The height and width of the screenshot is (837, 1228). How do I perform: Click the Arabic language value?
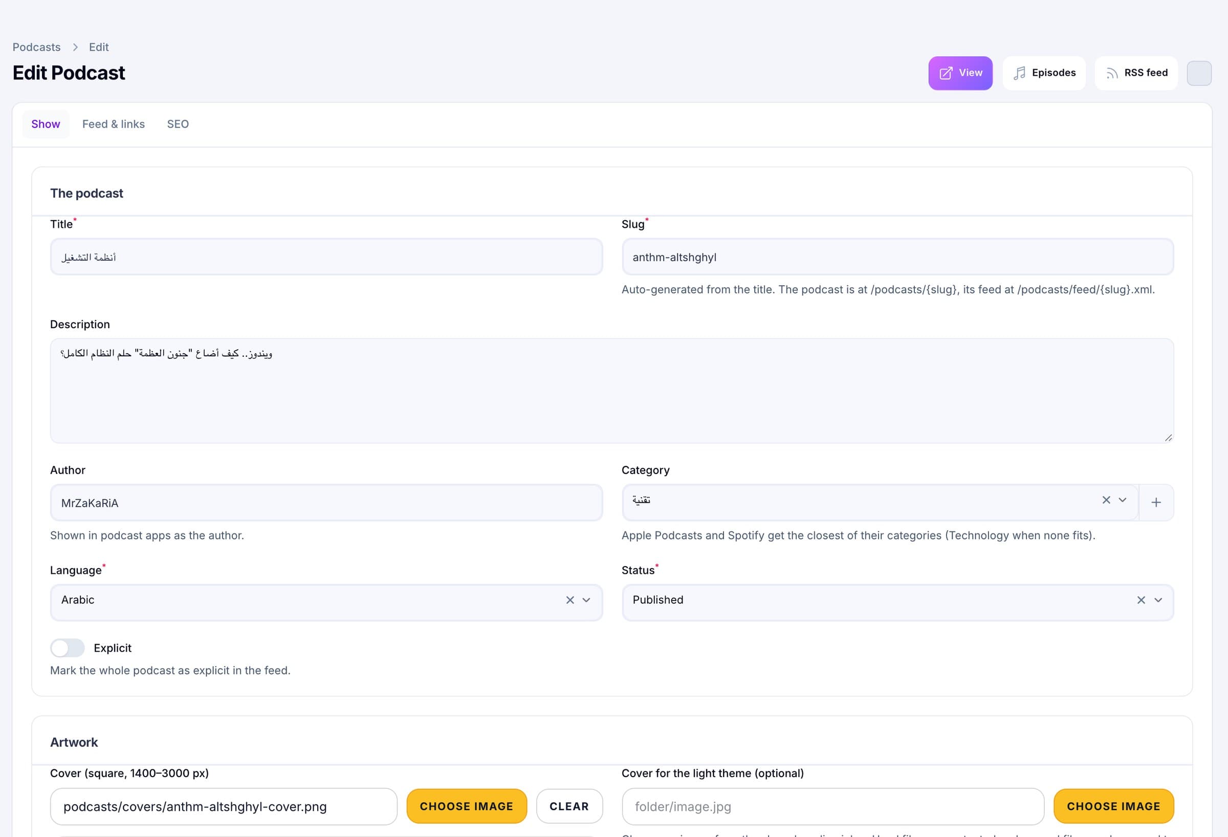pyautogui.click(x=78, y=599)
